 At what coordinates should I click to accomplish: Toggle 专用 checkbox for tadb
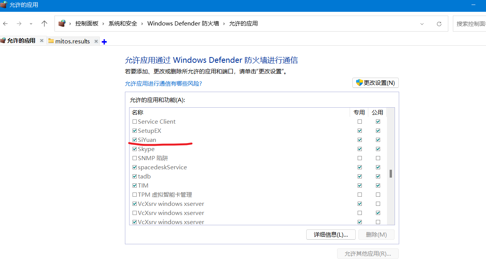point(360,177)
